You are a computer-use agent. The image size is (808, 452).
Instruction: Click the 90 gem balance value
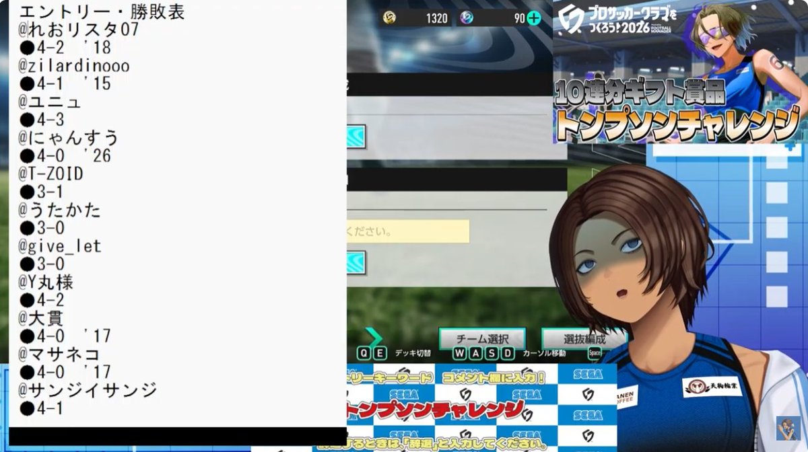tap(518, 18)
